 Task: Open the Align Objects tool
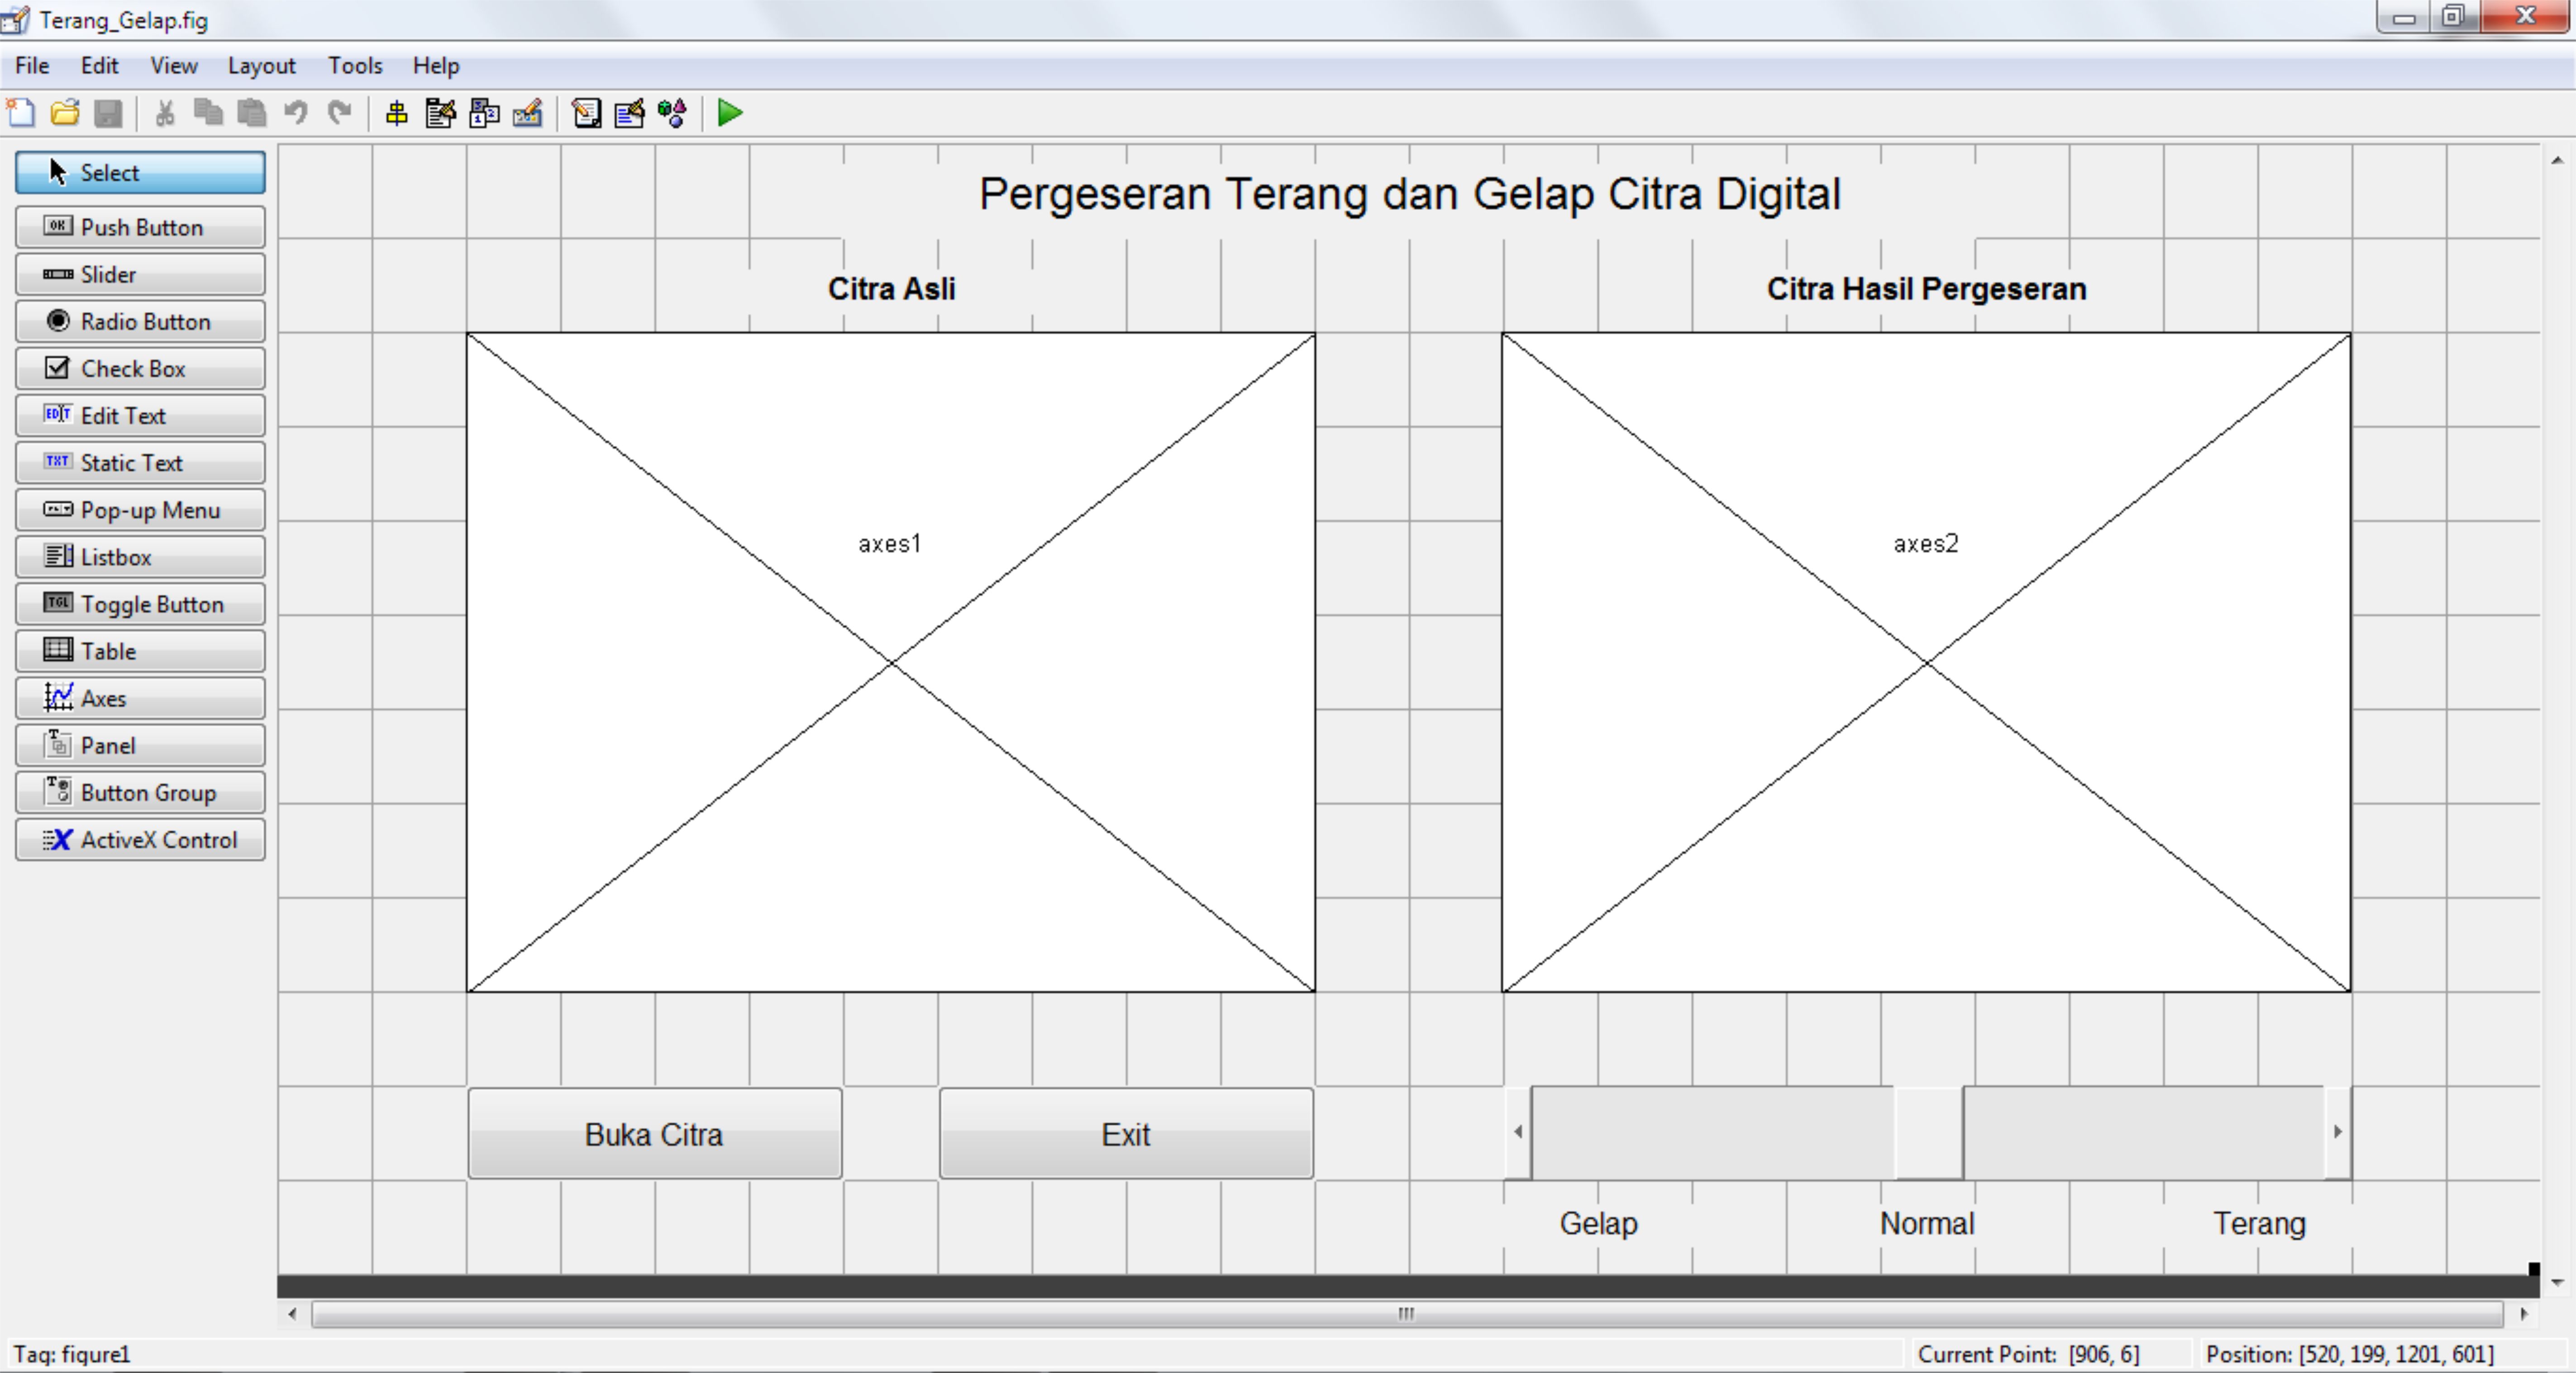tap(396, 113)
